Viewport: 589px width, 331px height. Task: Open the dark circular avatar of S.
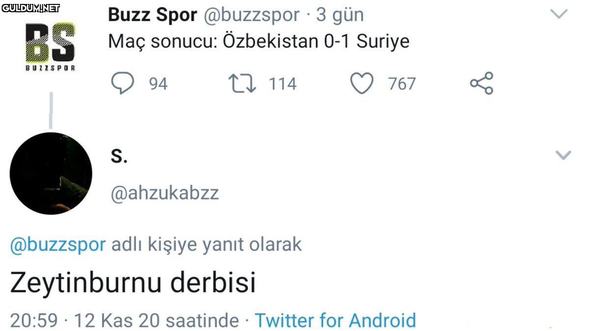51,174
